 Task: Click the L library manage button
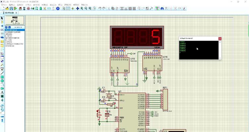[9, 27]
